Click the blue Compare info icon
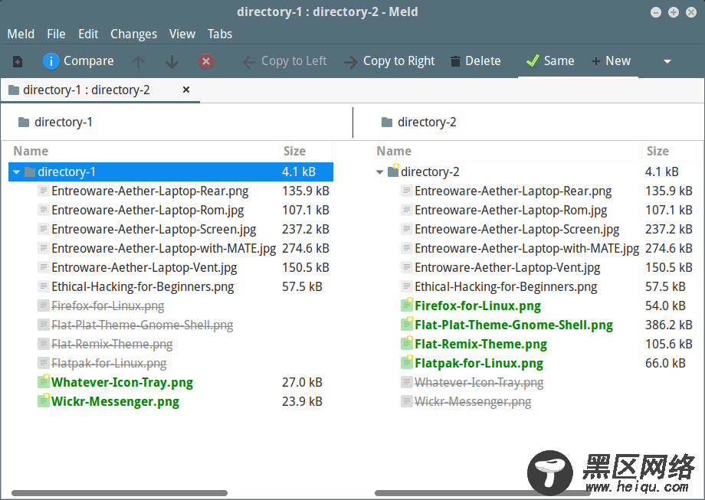This screenshot has height=500, width=705. coord(51,61)
